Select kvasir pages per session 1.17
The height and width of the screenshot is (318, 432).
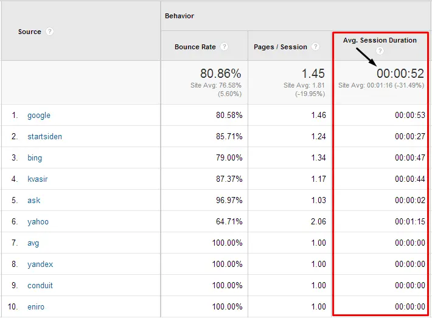coord(318,179)
